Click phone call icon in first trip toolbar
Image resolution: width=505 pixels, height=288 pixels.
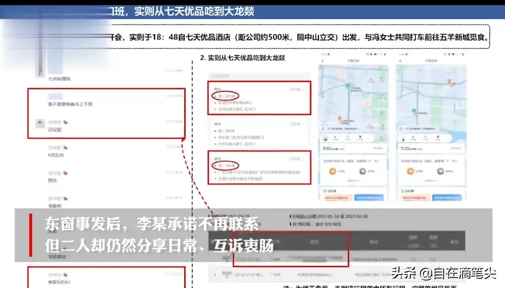pyautogui.click(x=347, y=137)
